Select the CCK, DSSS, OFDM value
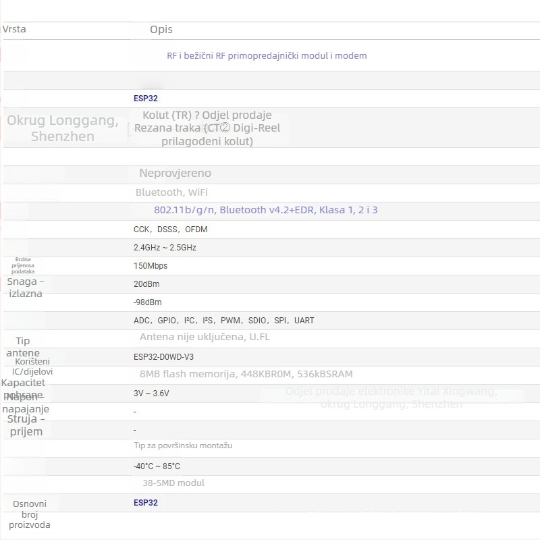 point(171,230)
